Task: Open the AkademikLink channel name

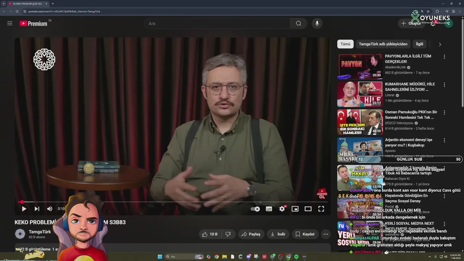Action: point(395,67)
